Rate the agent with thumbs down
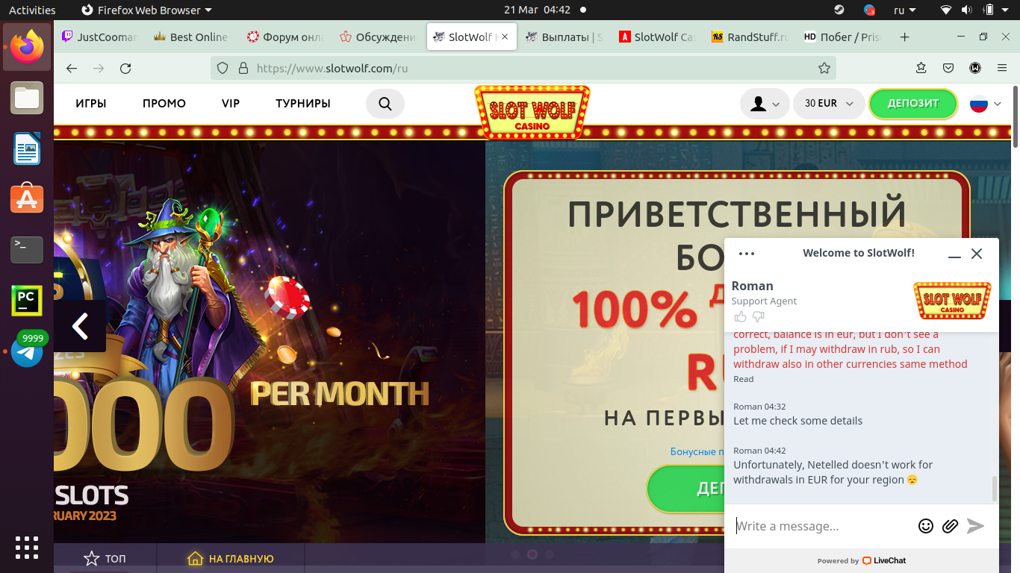The width and height of the screenshot is (1020, 573). point(759,317)
